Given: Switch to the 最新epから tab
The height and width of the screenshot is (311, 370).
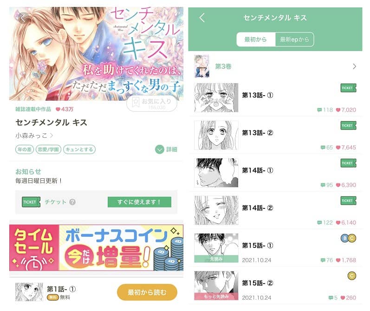Looking at the screenshot, I should click(294, 39).
